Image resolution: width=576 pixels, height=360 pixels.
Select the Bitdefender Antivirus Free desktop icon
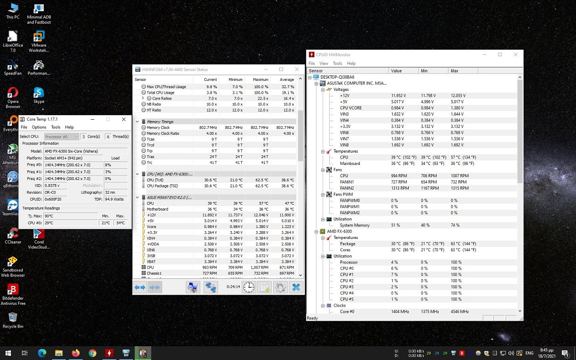(13, 295)
